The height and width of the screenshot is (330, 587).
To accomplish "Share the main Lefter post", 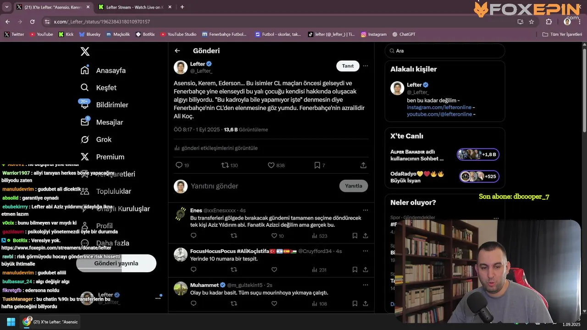I will coord(363,165).
